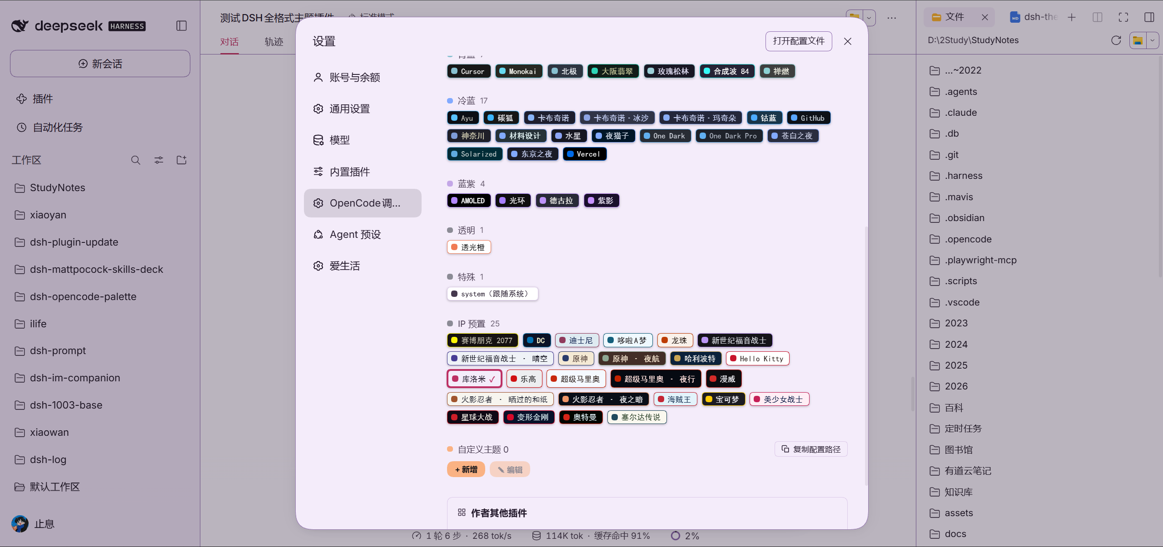Screen dimensions: 1163x547
Task: Open Agent 预设 settings section
Action: point(363,235)
